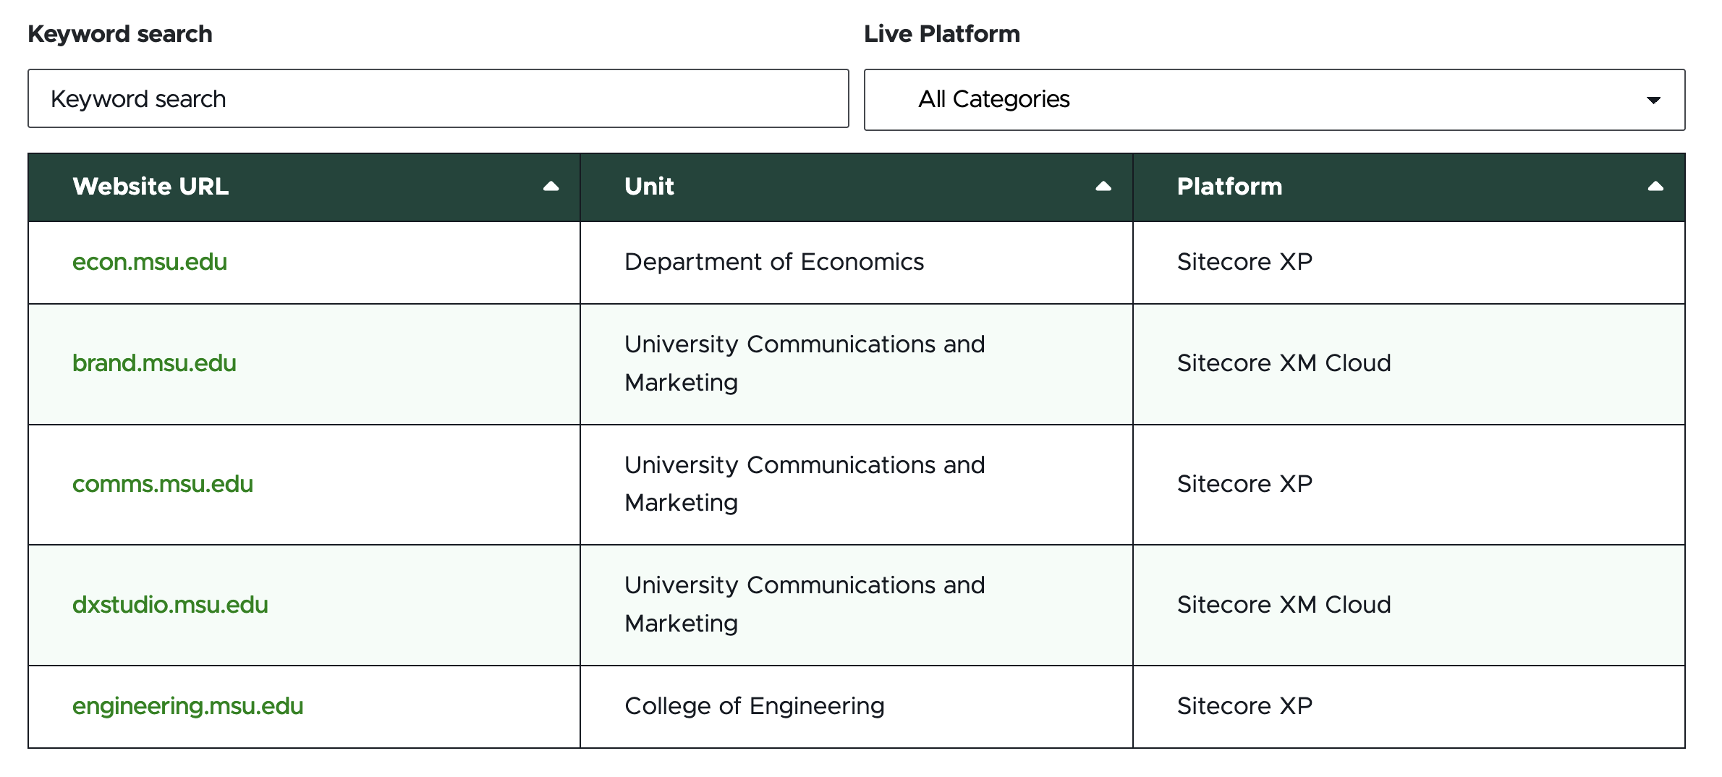Screen dimensions: 1722x777
Task: Select the College of Engineering cell
Action: pos(856,706)
